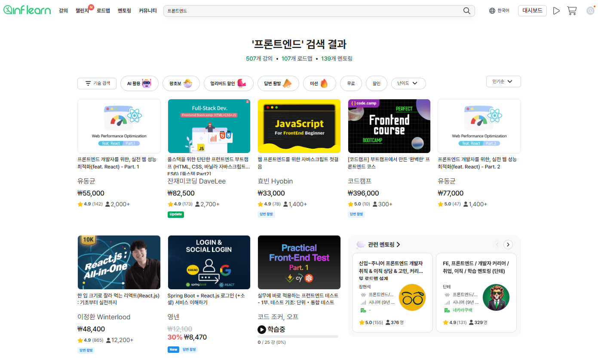Click student count 12,200+ person icon
This screenshot has width=598, height=358.
coord(108,340)
